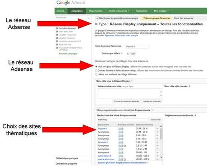Expand the Mon compte menu

pos(161,11)
